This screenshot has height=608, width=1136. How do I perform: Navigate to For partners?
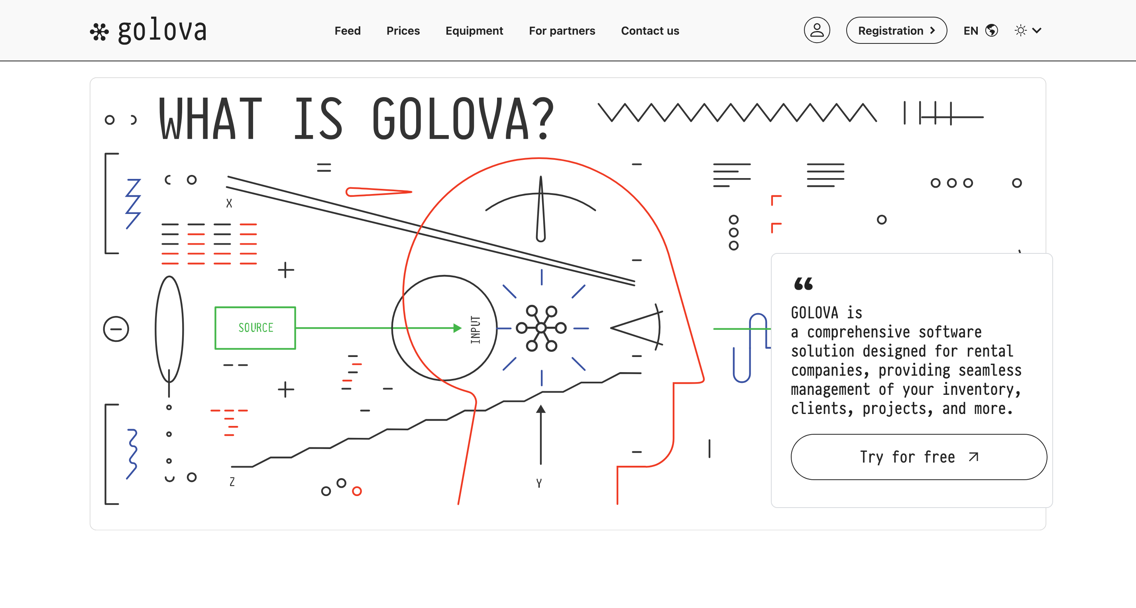(562, 30)
